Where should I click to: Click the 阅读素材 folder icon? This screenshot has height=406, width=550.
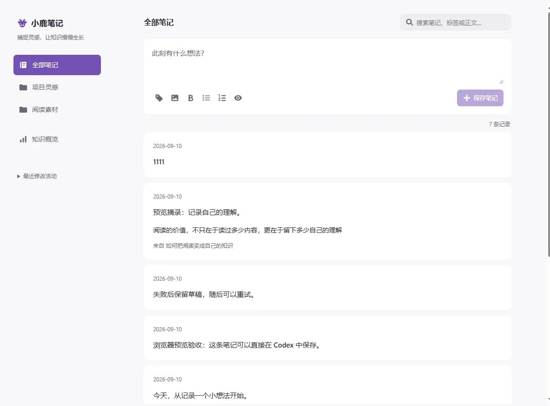23,110
